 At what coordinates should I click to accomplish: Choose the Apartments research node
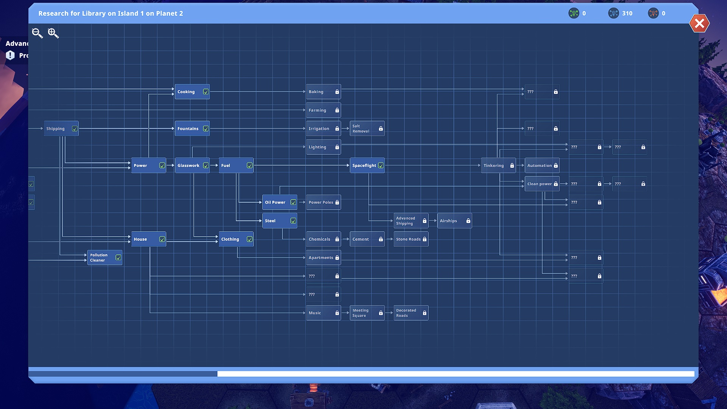[323, 258]
